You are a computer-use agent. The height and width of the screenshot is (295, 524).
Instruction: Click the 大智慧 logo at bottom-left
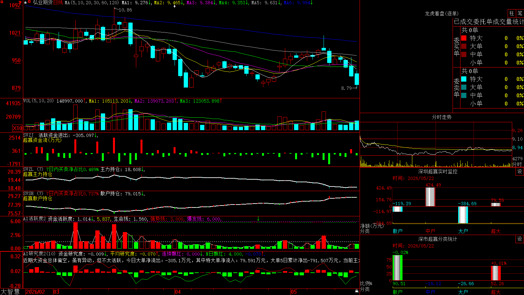[10, 292]
